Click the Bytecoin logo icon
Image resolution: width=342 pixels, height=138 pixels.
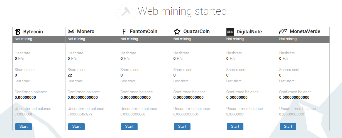click(x=18, y=32)
